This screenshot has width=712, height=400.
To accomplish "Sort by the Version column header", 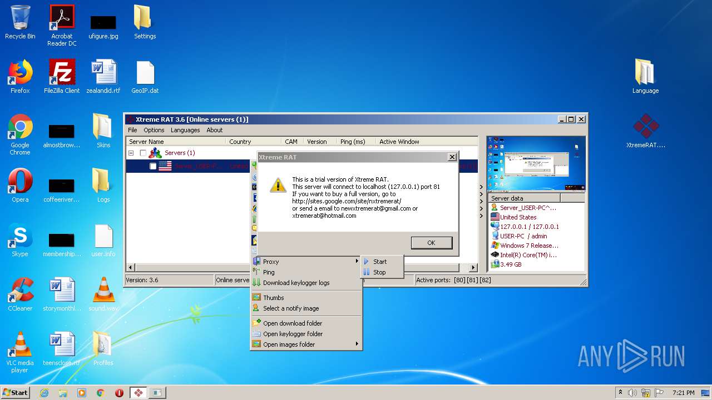I will click(x=319, y=142).
